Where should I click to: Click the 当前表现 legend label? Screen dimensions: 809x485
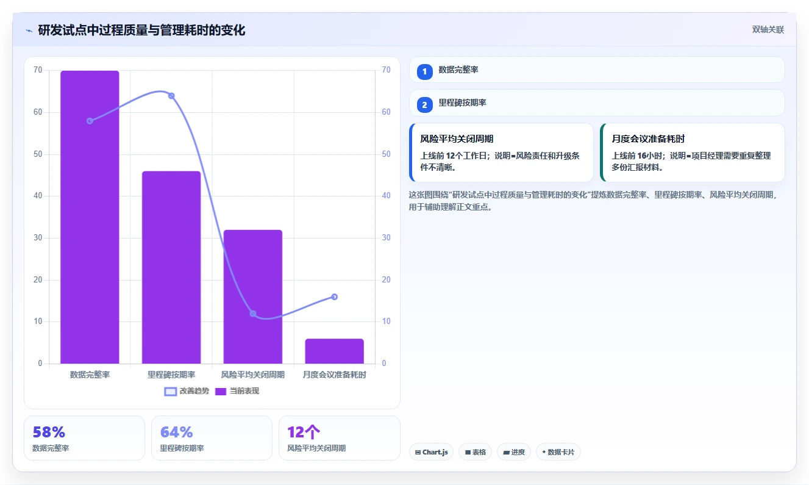pos(244,391)
